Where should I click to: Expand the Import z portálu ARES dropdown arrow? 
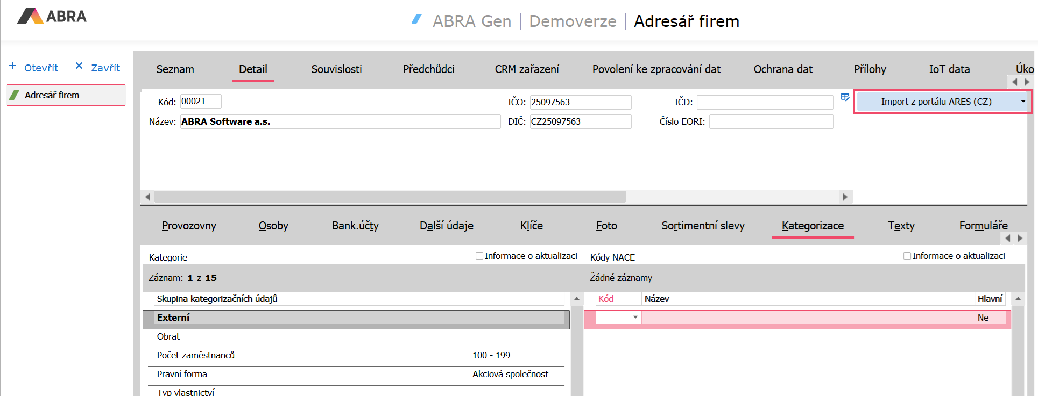(1022, 102)
